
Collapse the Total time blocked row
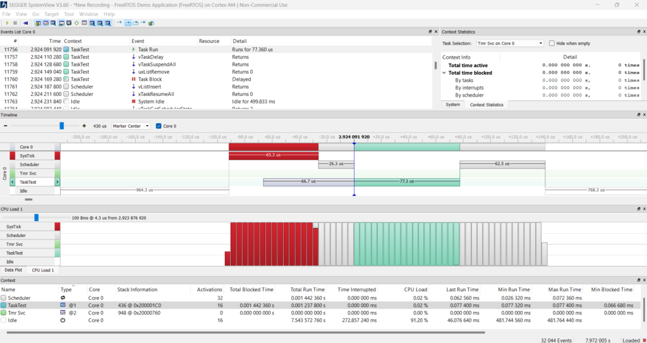click(444, 73)
